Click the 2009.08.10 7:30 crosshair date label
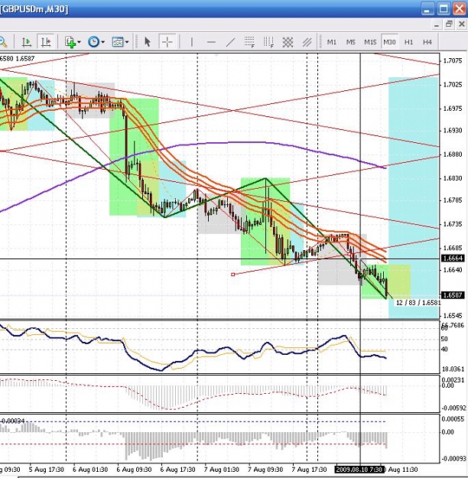The height and width of the screenshot is (478, 468). 359,469
